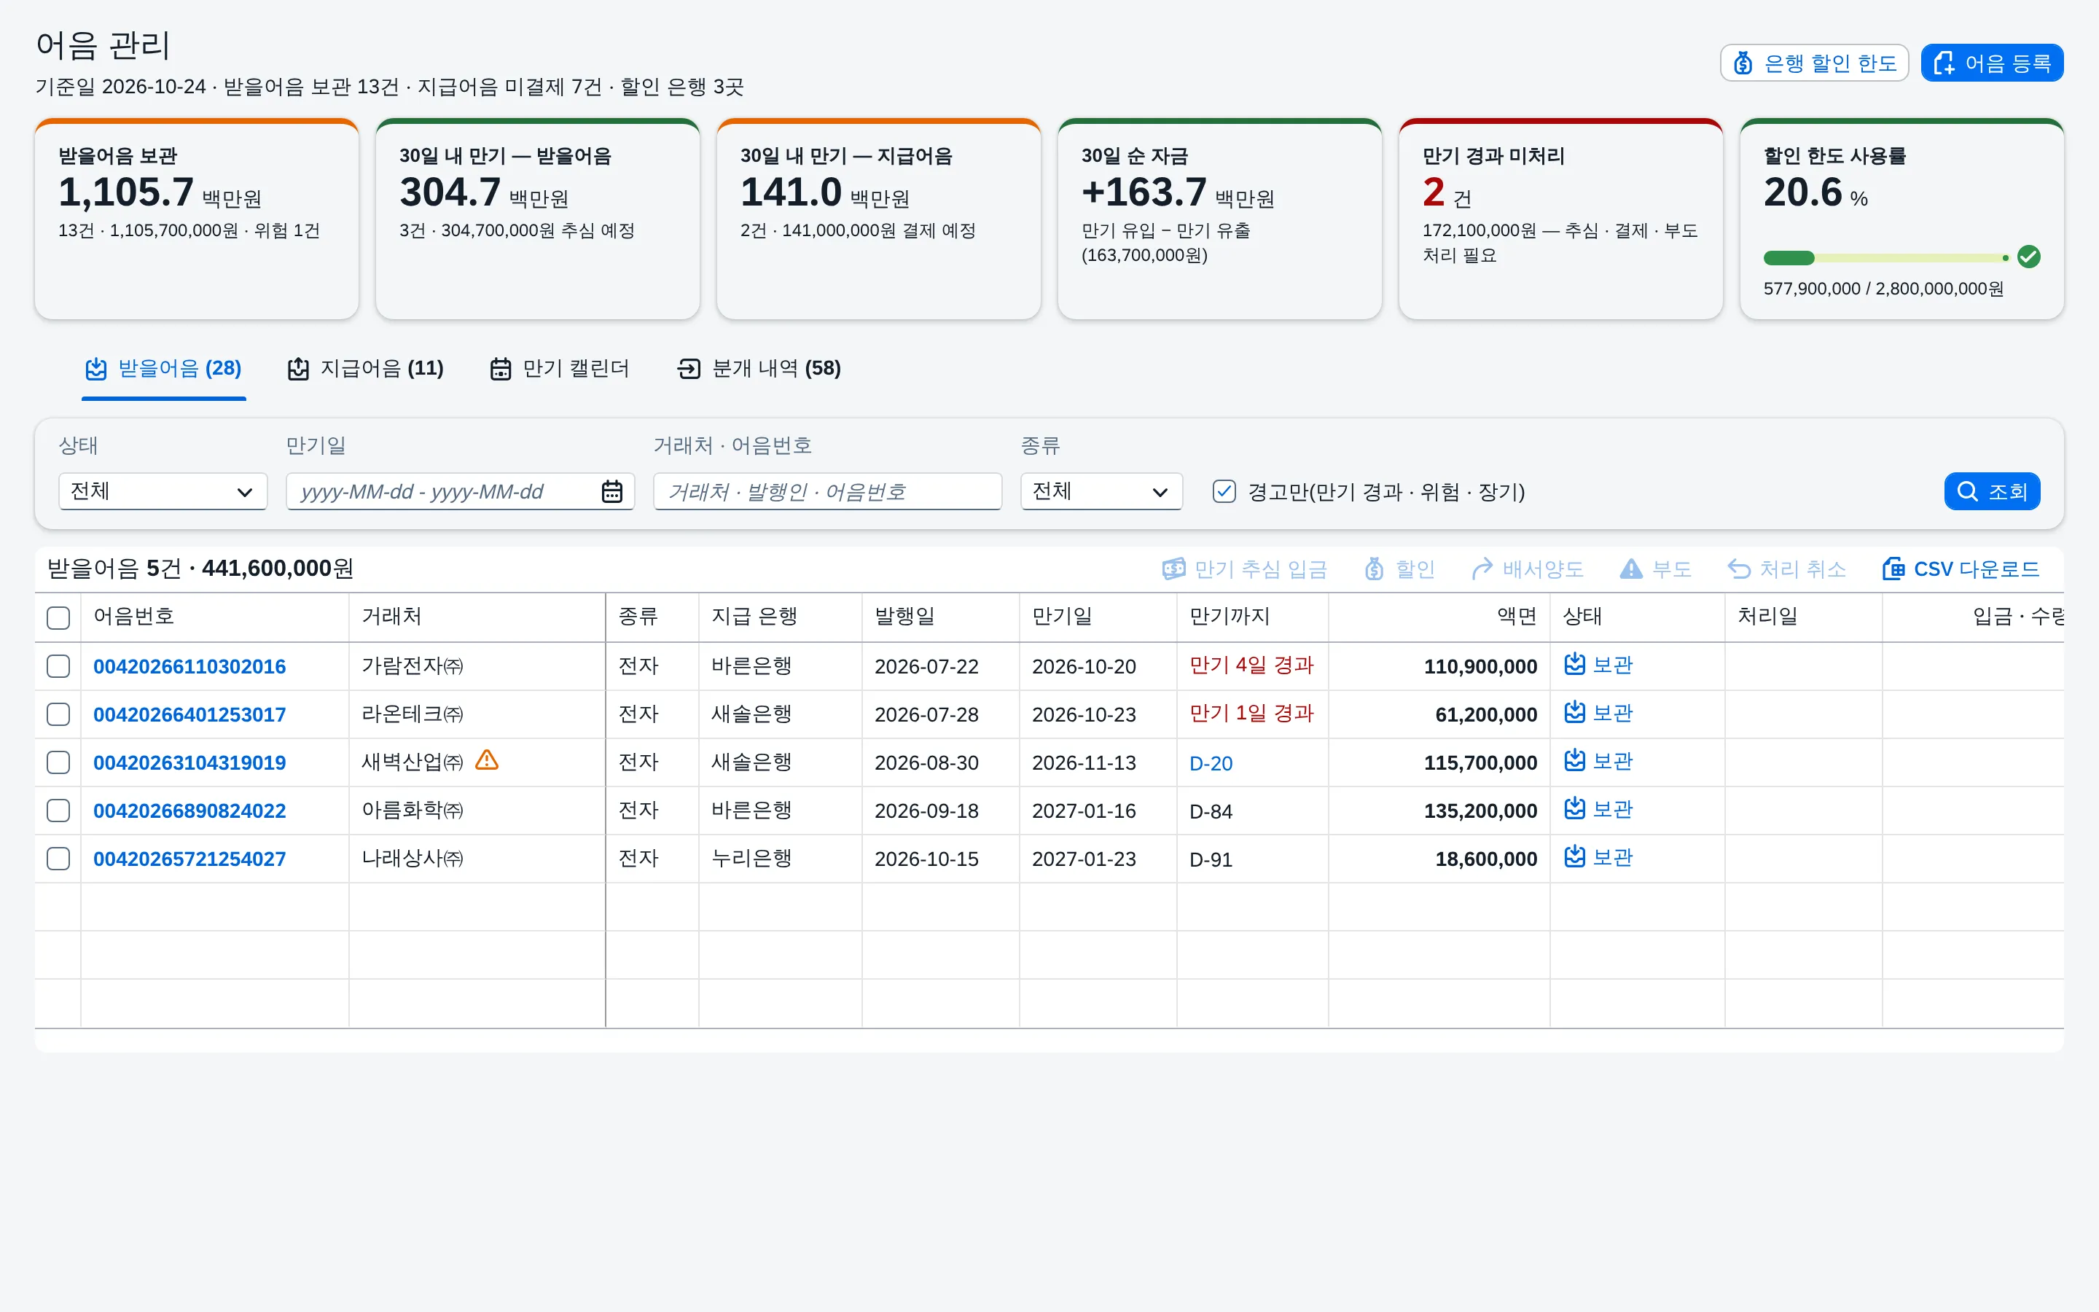Click the 만기 4일 경과 cell
This screenshot has width=2099, height=1312.
pyautogui.click(x=1251, y=665)
